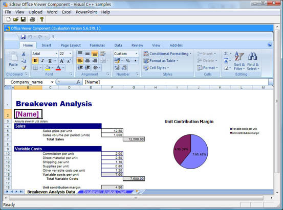Screen dimensions: 283x210
Task: Click the Copy icon in Clipboard group
Action: (x=24, y=61)
